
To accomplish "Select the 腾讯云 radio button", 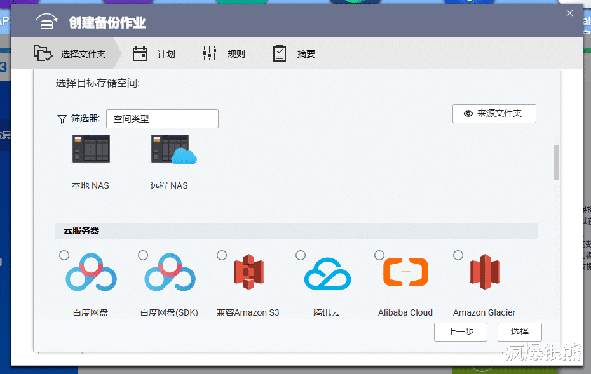I will (x=301, y=255).
